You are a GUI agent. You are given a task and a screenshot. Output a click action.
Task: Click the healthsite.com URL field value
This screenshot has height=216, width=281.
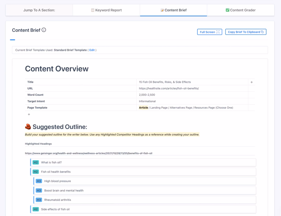pyautogui.click(x=169, y=89)
